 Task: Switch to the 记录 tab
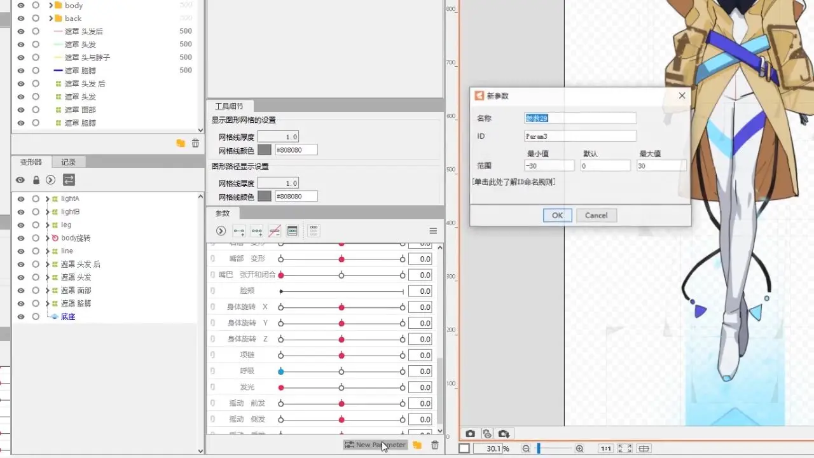coord(68,162)
